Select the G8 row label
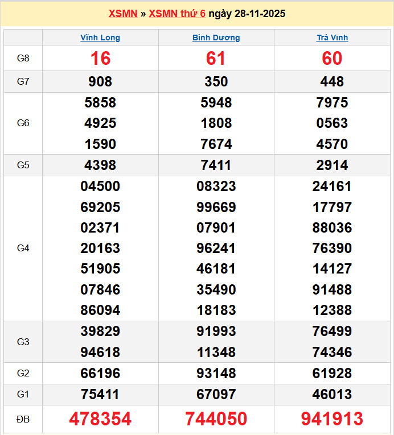Viewport: 394px width, 435px height. pyautogui.click(x=23, y=58)
